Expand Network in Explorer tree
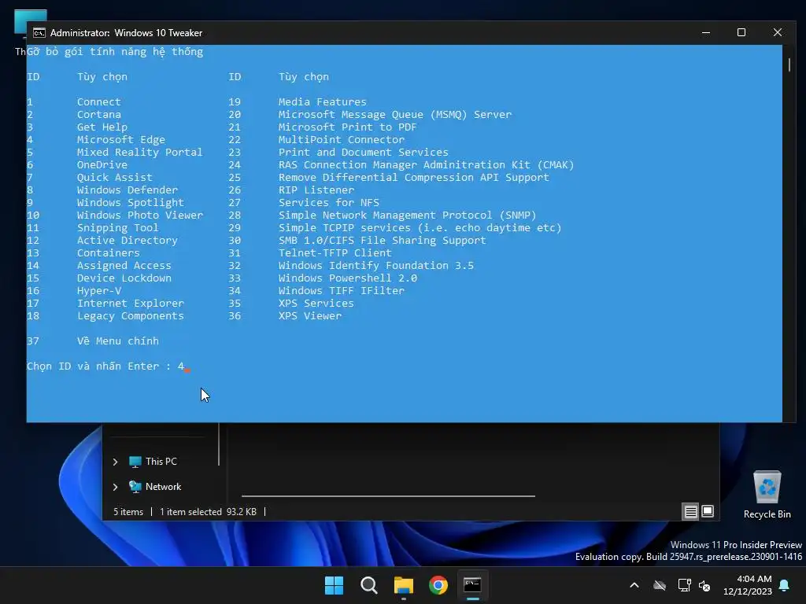The height and width of the screenshot is (604, 806). 115,487
